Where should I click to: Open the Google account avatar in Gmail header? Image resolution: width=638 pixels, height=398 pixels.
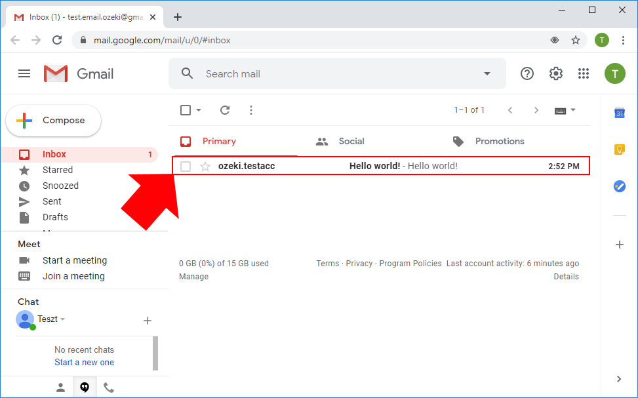[615, 73]
